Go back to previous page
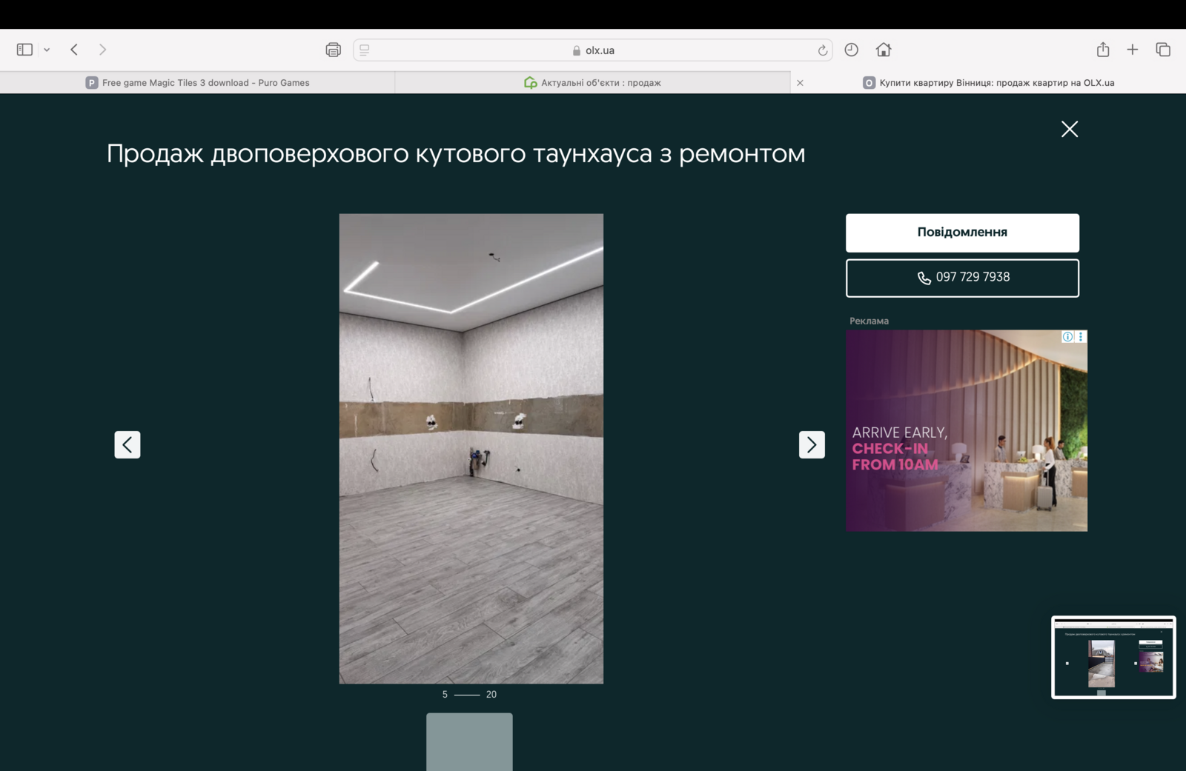 [74, 50]
